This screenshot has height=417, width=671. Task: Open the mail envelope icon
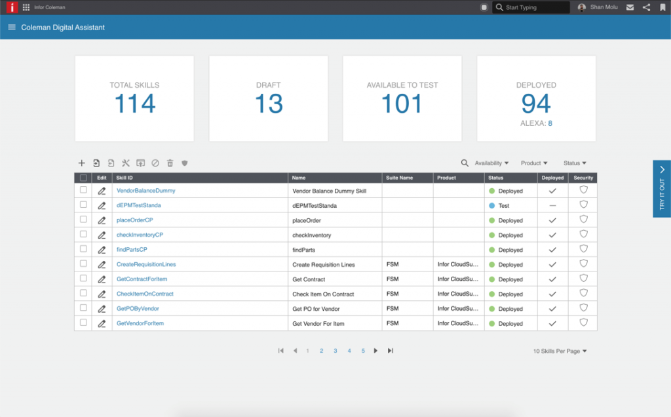[x=630, y=8]
